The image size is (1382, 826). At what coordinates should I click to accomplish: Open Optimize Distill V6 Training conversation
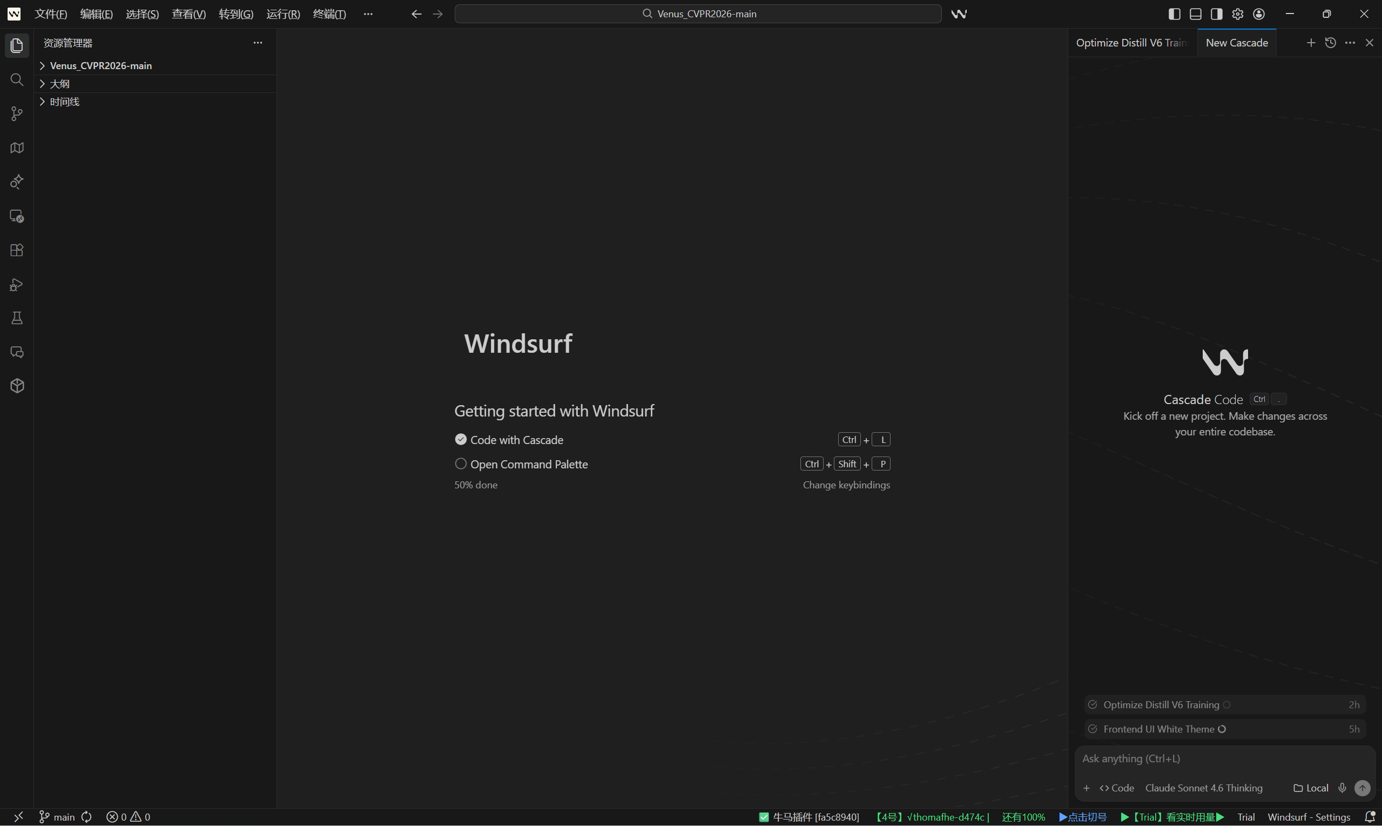pyautogui.click(x=1224, y=704)
